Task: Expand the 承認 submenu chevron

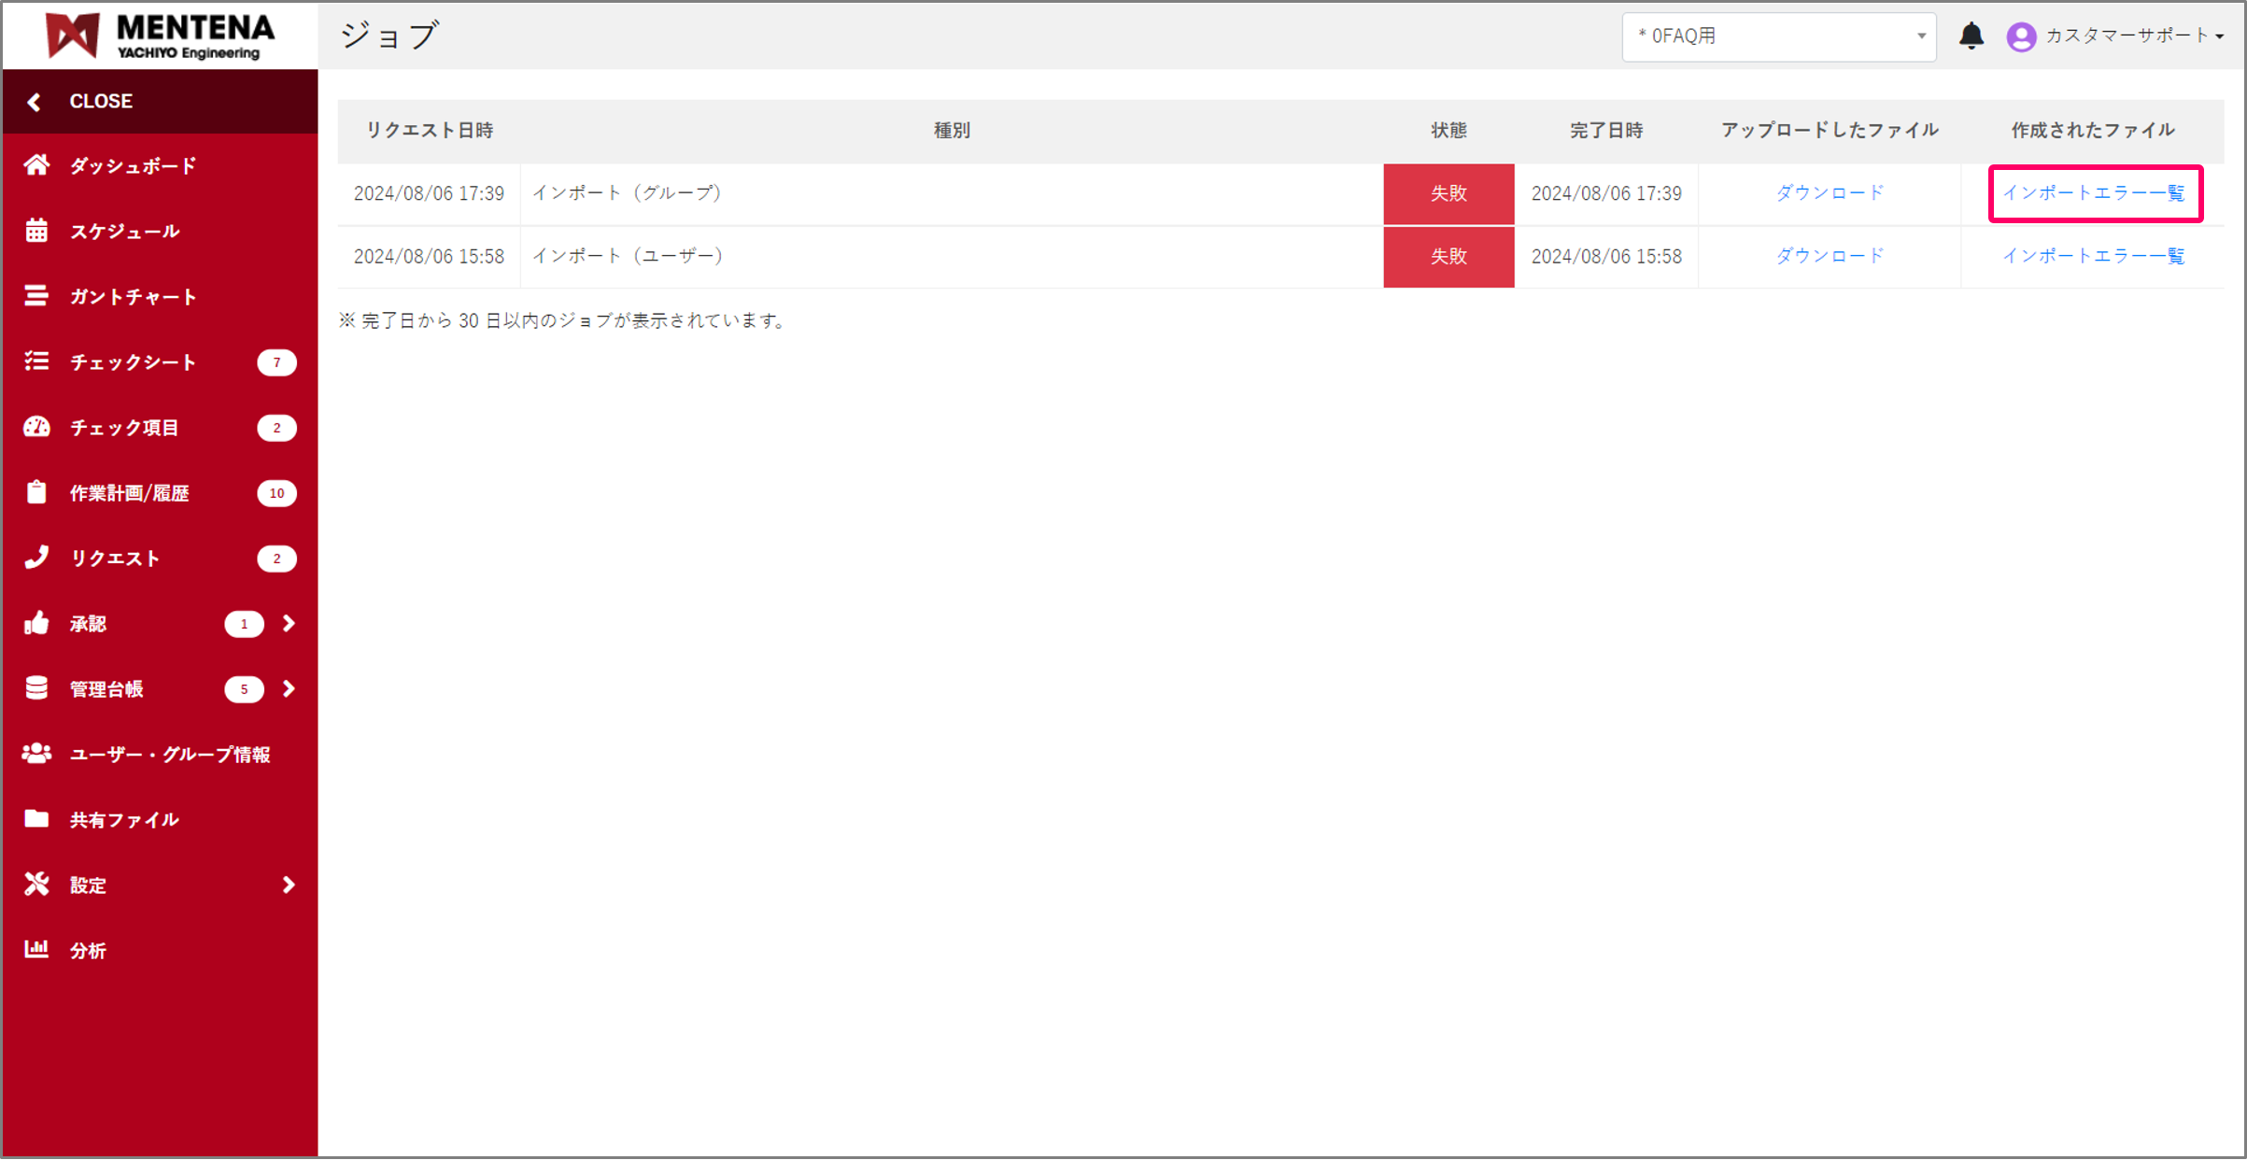Action: 289,623
